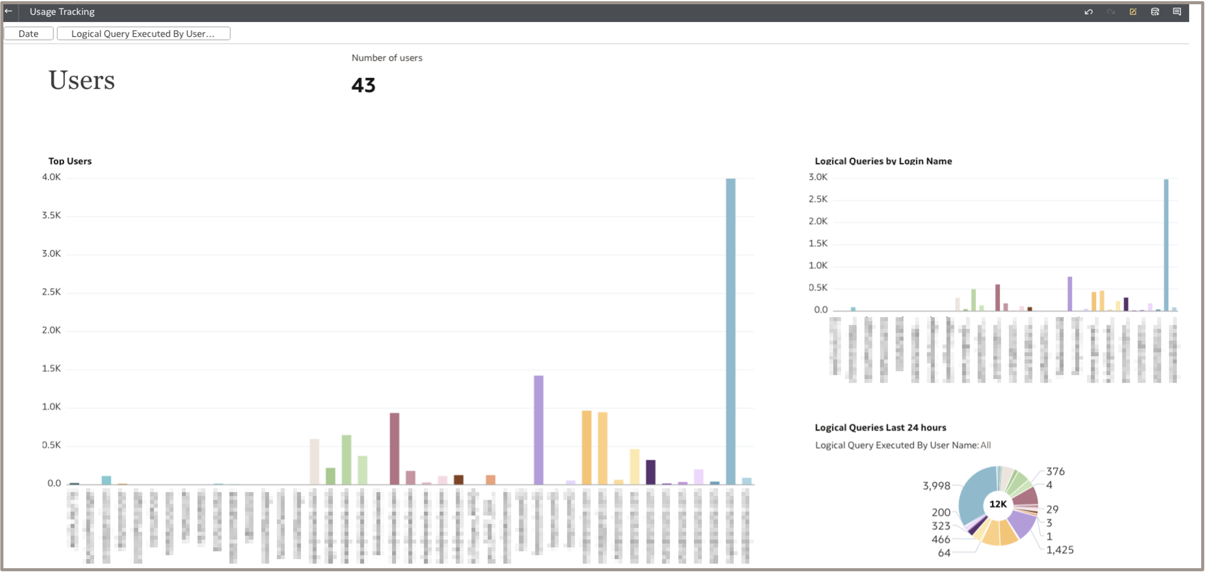Click the Usage Tracking title
The width and height of the screenshot is (1205, 572).
[62, 12]
